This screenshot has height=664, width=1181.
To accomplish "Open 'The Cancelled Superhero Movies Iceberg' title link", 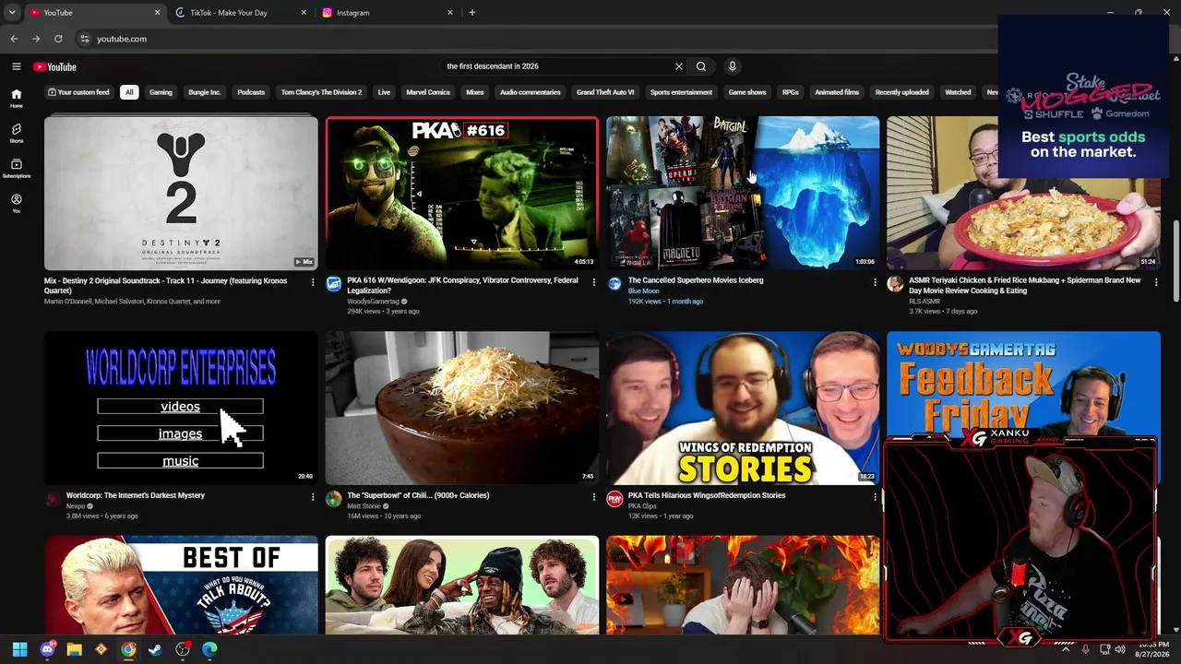I will 696,280.
